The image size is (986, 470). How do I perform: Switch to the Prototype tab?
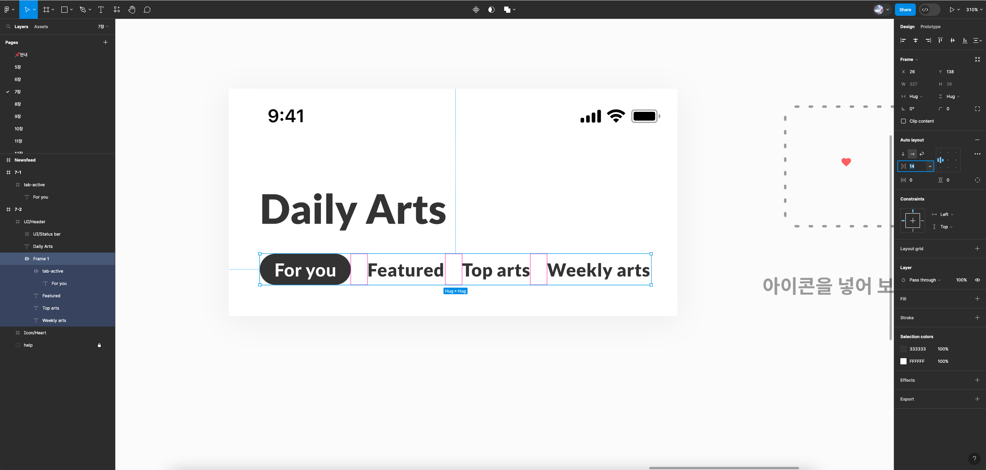(930, 27)
